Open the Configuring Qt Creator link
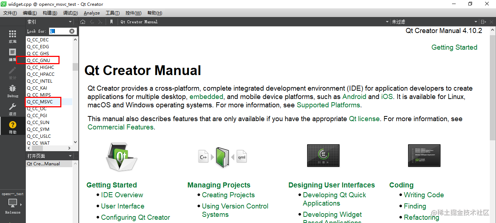Image resolution: width=496 pixels, height=223 pixels. click(x=135, y=217)
